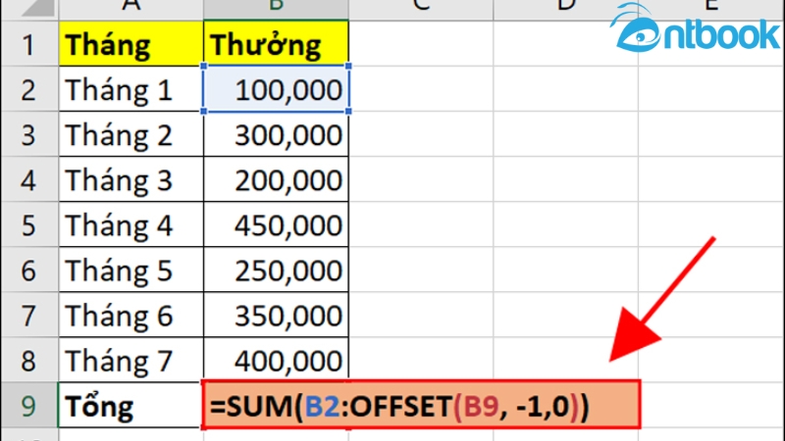This screenshot has width=785, height=441.
Task: Select row 5 via its row header
Action: point(27,225)
